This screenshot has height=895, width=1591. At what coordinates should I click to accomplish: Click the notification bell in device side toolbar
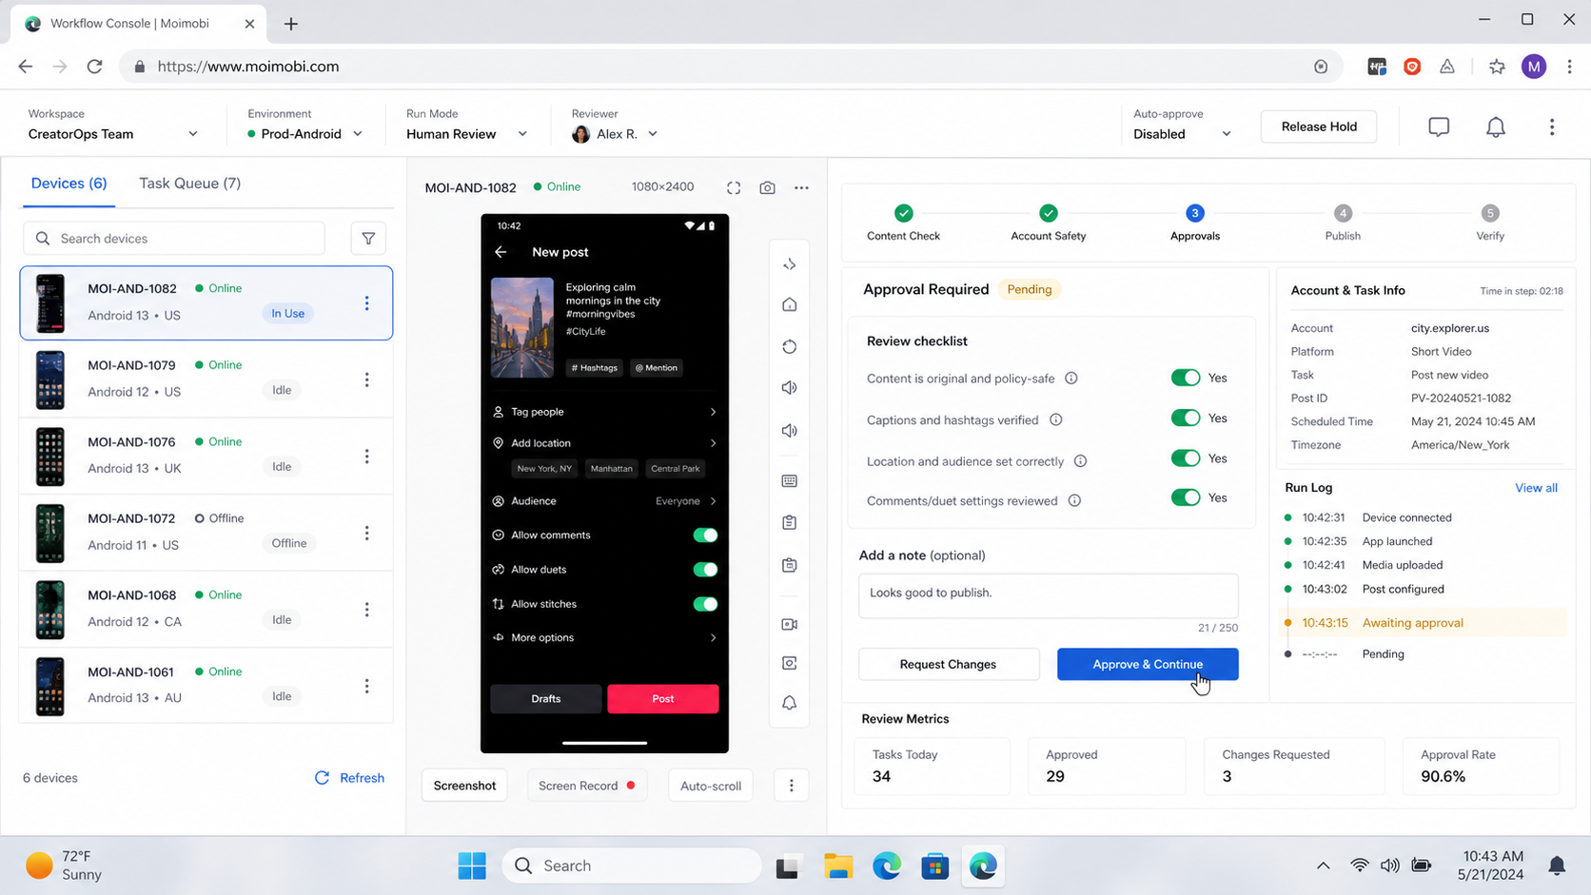pyautogui.click(x=789, y=703)
